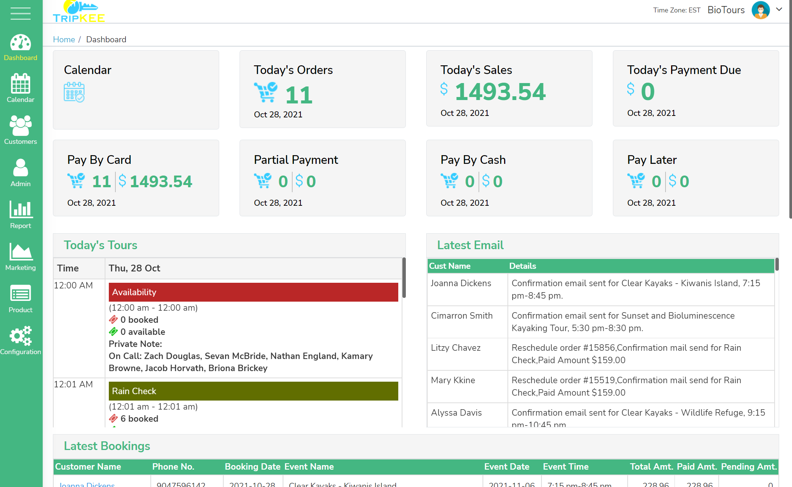Click the TripKee logo
792x487 pixels.
coord(79,11)
